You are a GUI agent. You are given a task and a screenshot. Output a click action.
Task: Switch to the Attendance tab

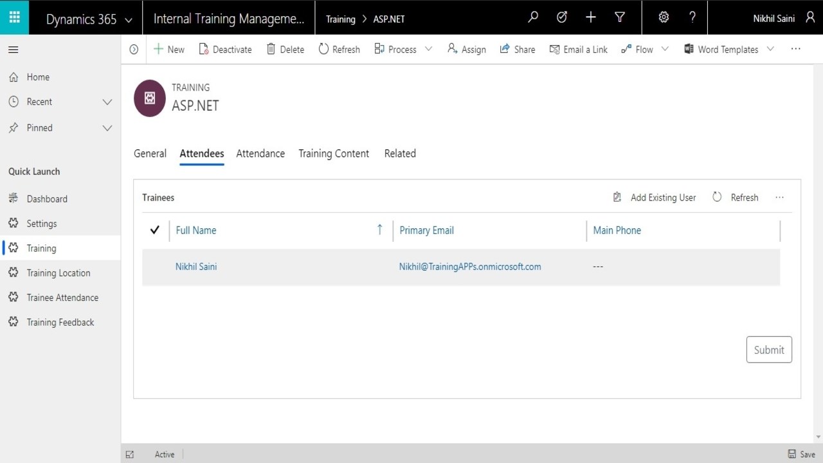click(260, 154)
